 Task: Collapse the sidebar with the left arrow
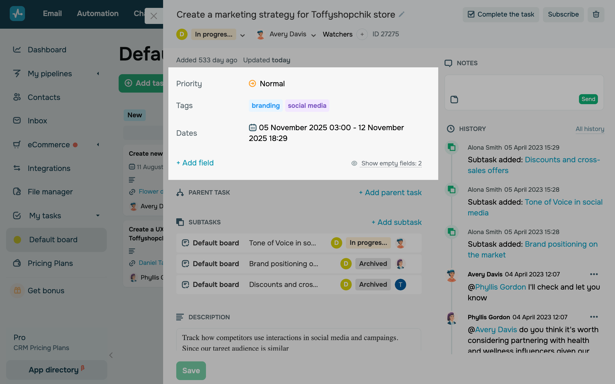pos(111,355)
